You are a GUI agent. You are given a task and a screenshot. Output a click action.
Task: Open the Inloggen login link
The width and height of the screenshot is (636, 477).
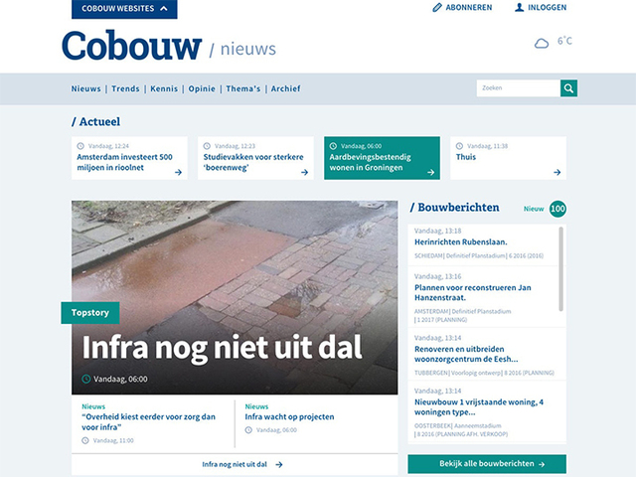(x=547, y=8)
